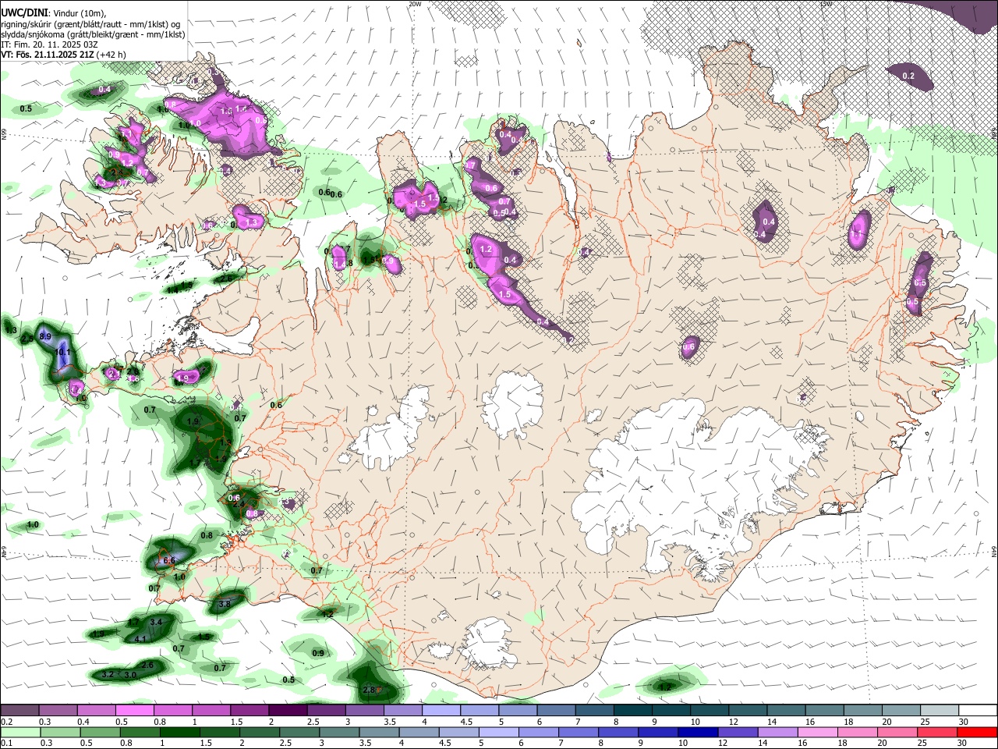
Task: Click the 15W longitude label
Action: pyautogui.click(x=826, y=4)
